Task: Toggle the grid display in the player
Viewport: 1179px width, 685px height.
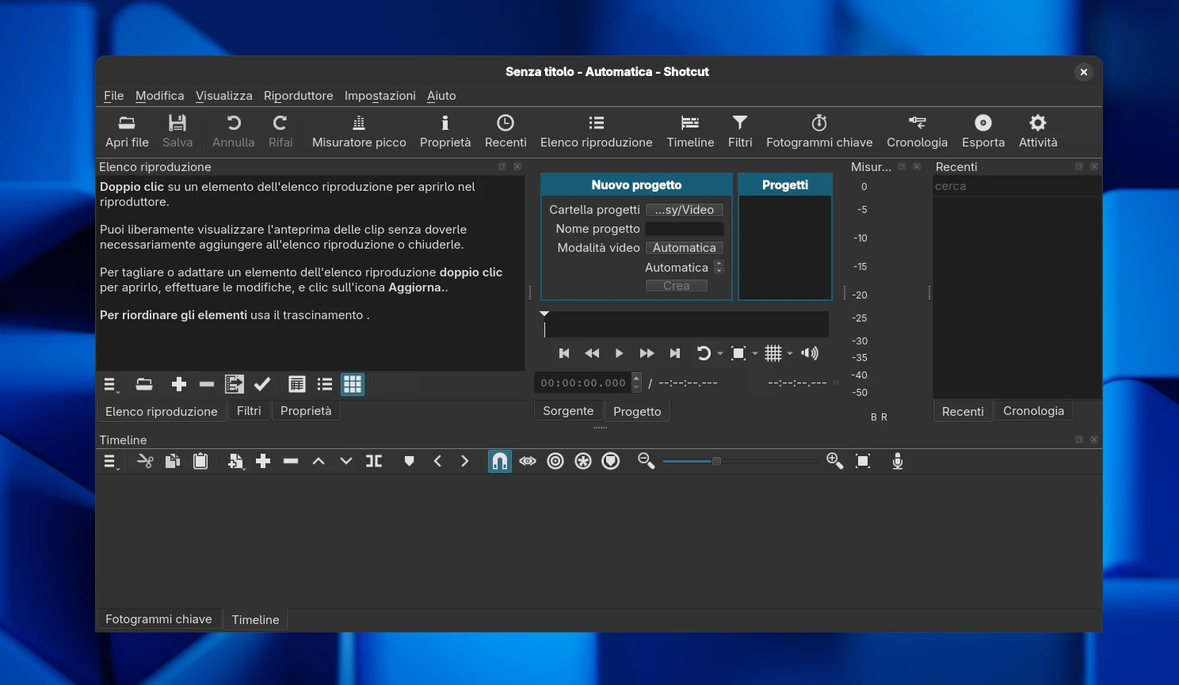Action: click(774, 353)
